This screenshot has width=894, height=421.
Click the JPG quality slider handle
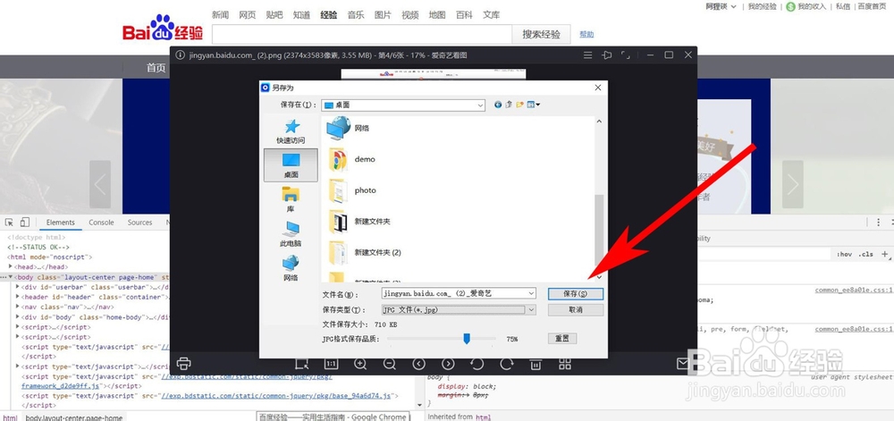467,339
